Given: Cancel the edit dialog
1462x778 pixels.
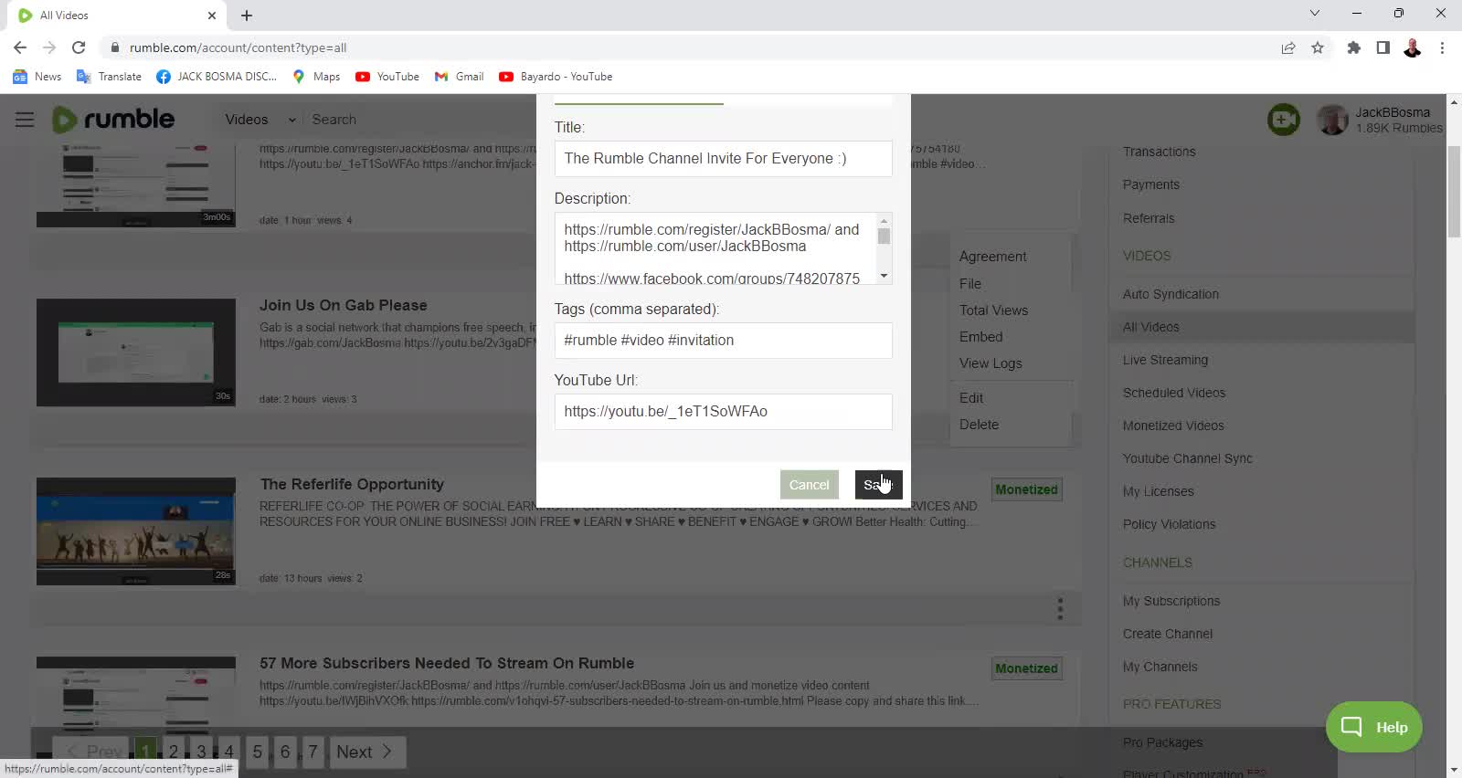Looking at the screenshot, I should coord(809,485).
